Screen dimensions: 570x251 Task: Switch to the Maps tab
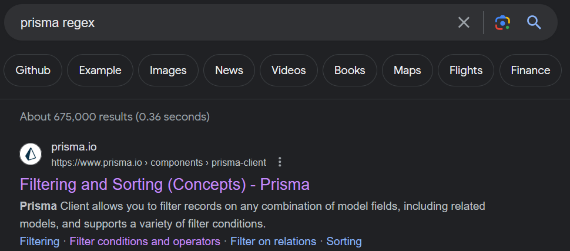point(407,70)
